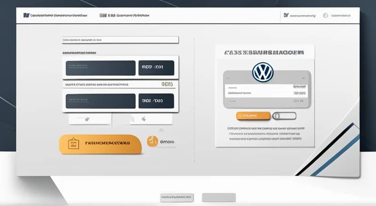
Task: Click the gray flag icon in header
Action: click(103, 15)
